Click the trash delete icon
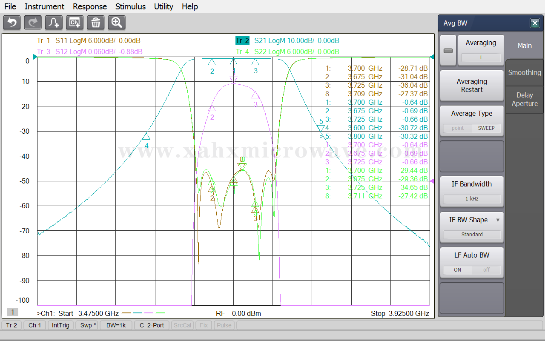Screen dimensions: 545x341 tap(96, 23)
